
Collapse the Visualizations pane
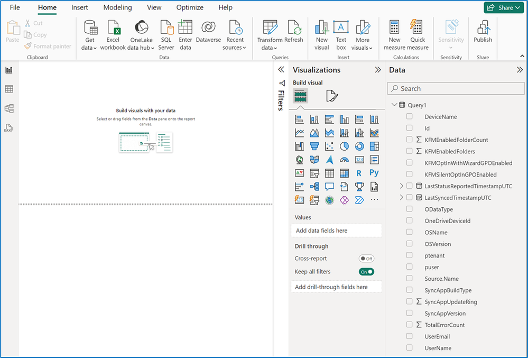click(x=378, y=70)
